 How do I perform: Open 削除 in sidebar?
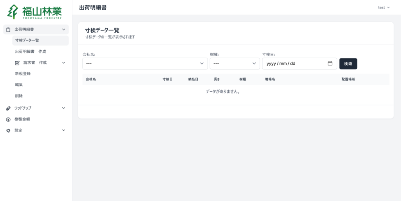click(x=19, y=96)
